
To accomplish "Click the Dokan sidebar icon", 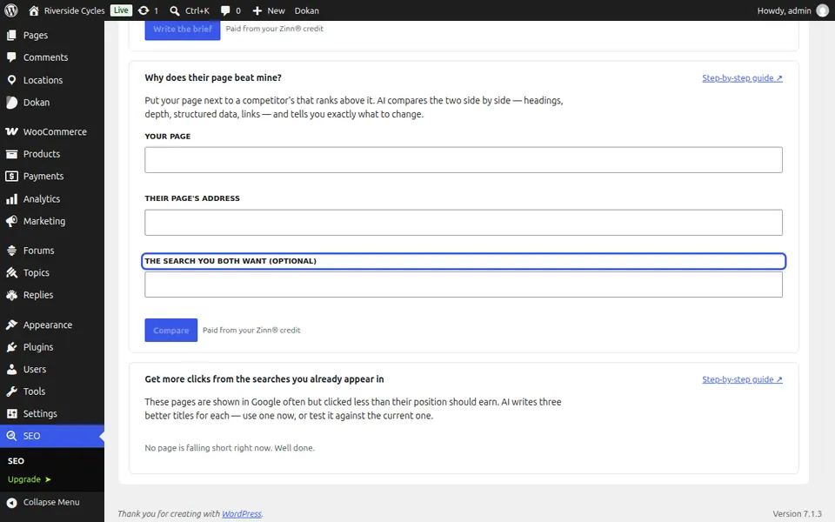I will click(x=11, y=103).
